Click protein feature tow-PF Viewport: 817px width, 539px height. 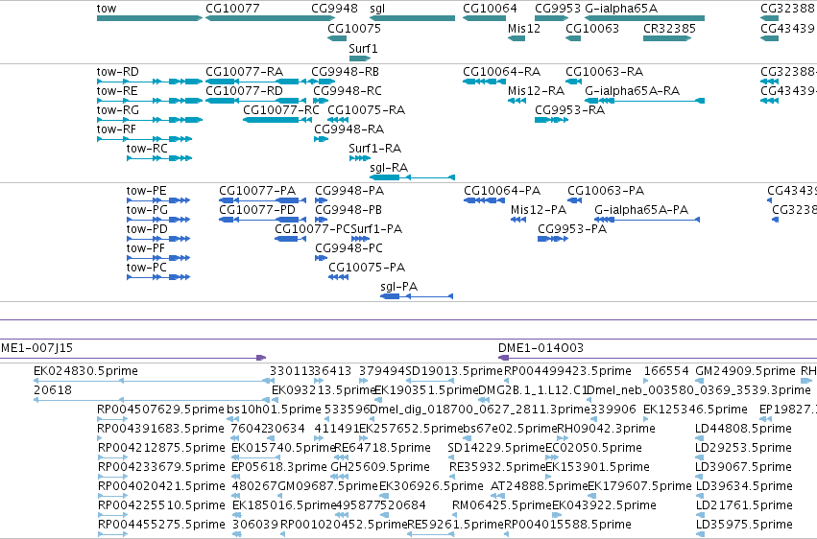pyautogui.click(x=157, y=258)
